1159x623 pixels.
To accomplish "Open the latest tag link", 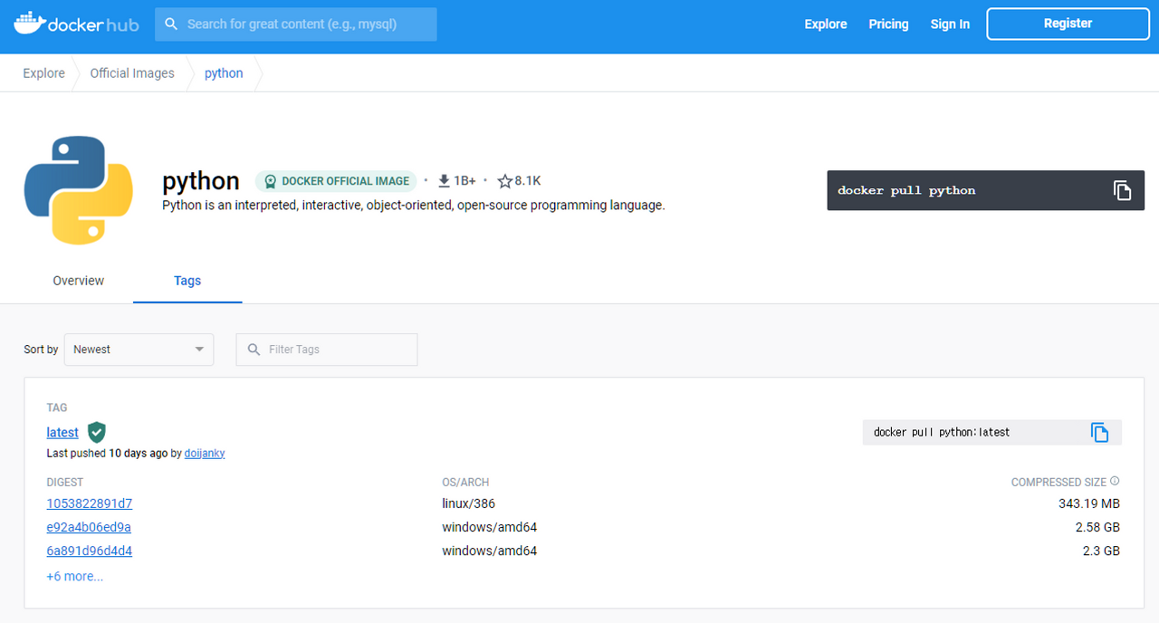I will coord(62,433).
